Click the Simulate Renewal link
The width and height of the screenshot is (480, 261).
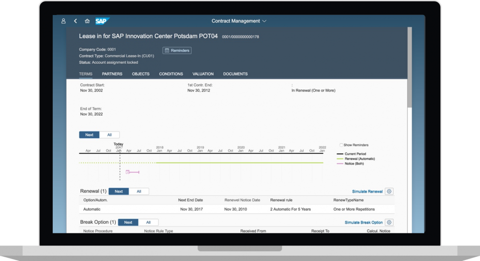(367, 191)
